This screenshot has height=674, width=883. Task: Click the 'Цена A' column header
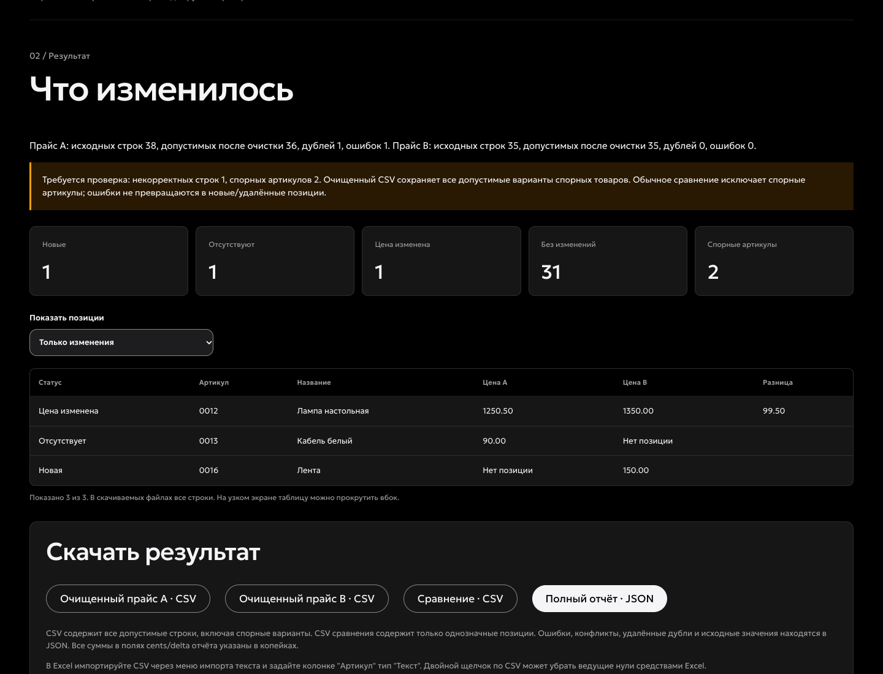pos(495,382)
